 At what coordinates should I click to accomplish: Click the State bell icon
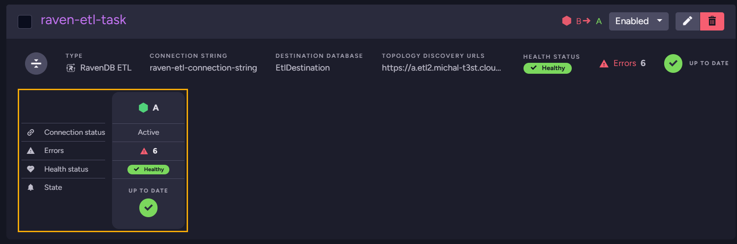tap(30, 188)
